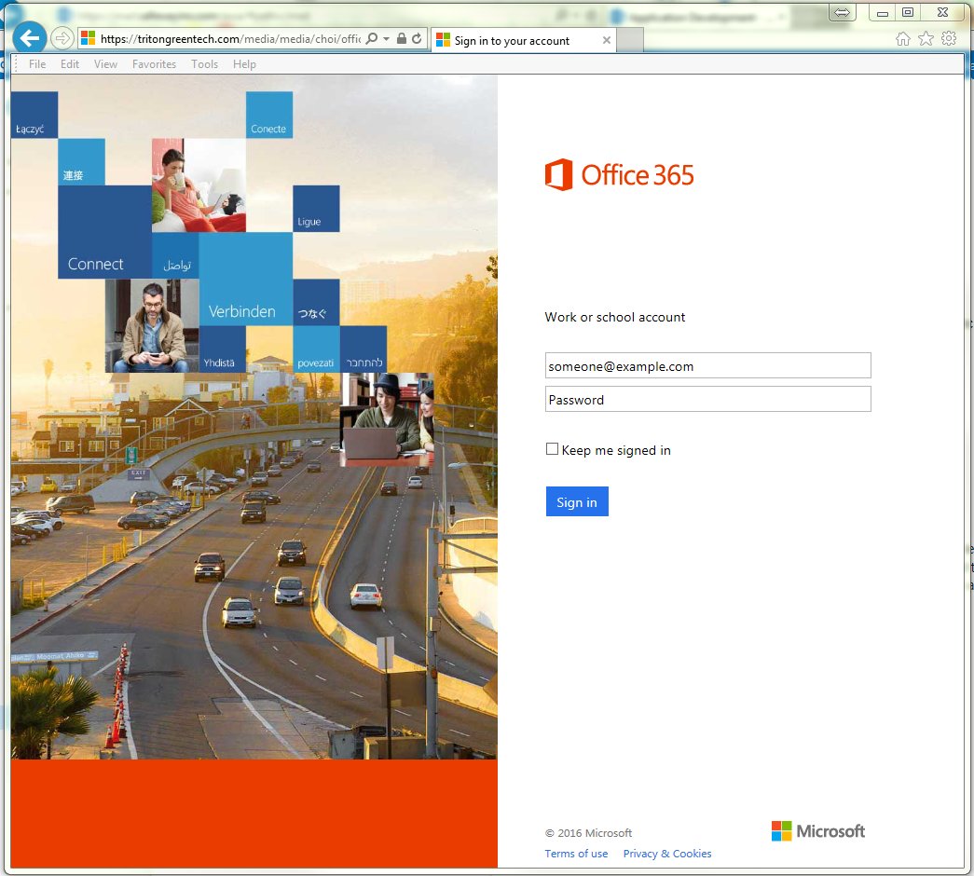
Task: Click the 'Verbinden' tile in the banner
Action: click(x=246, y=279)
